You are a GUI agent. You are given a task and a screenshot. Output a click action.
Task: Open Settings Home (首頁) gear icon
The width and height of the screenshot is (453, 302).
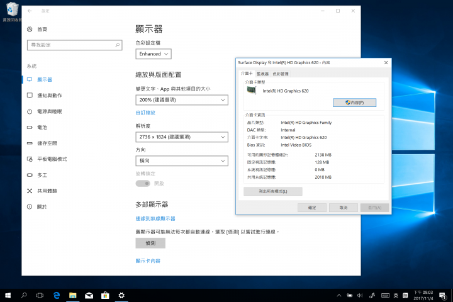[x=30, y=29]
